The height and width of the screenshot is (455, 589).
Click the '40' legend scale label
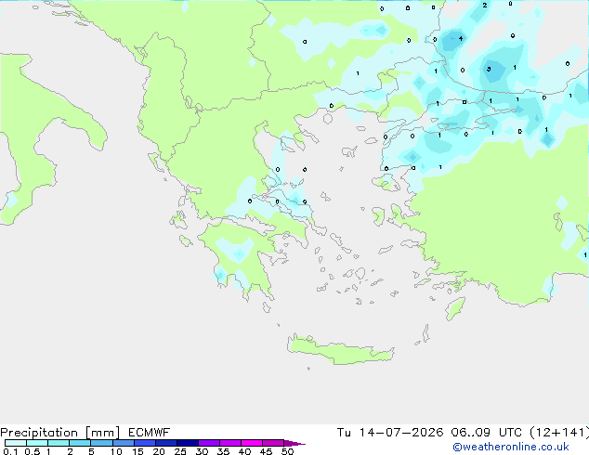[244, 451]
